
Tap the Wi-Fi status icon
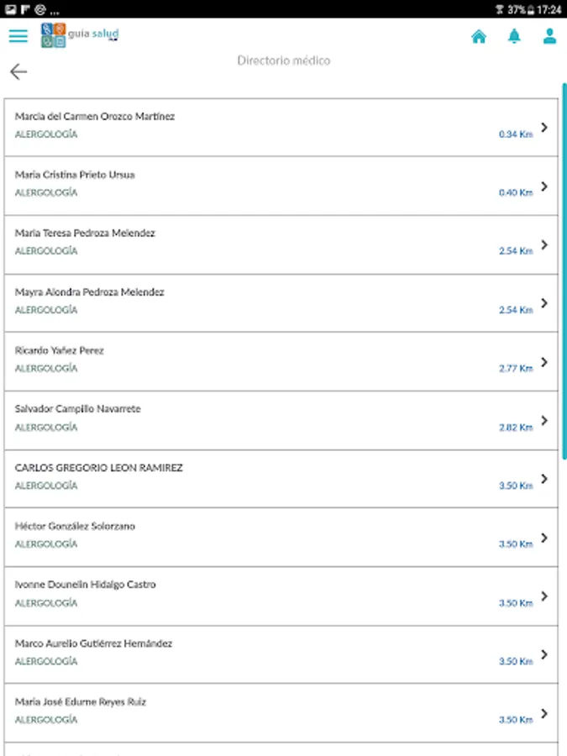click(x=499, y=9)
